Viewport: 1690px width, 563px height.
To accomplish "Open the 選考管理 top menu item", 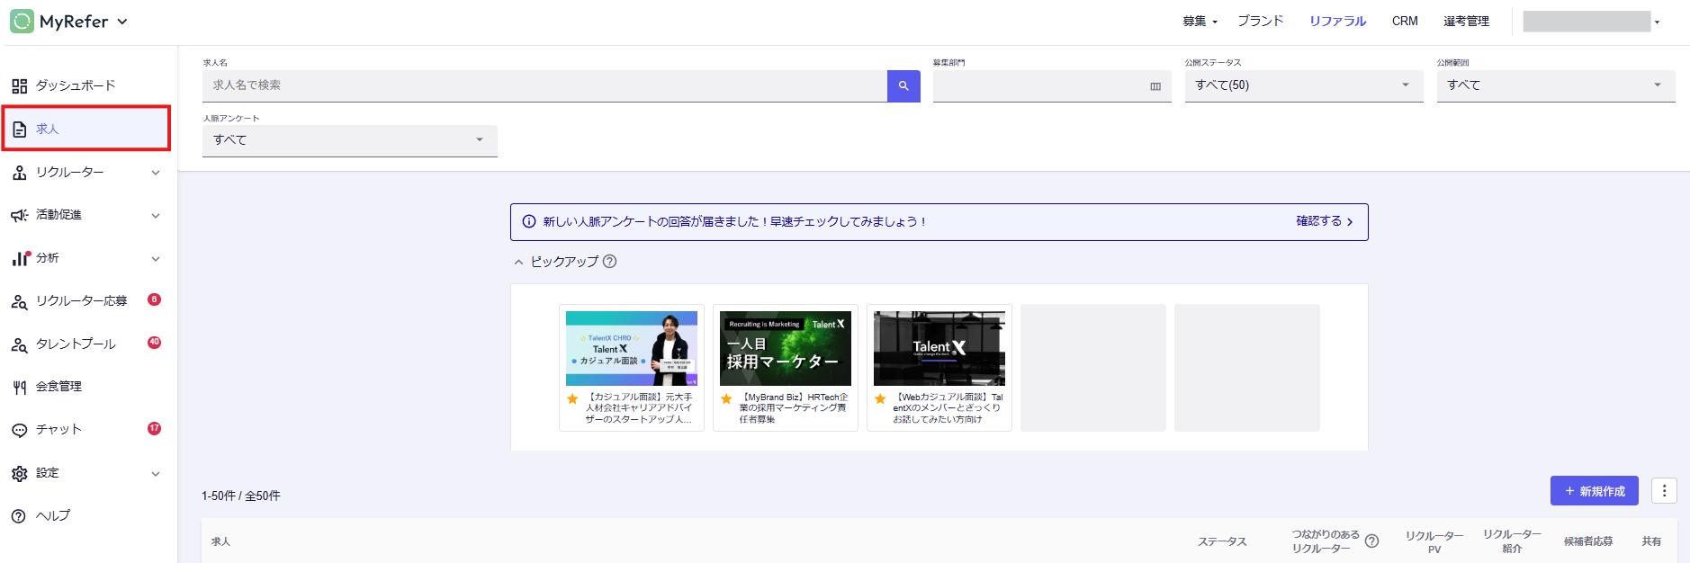I will (1466, 21).
